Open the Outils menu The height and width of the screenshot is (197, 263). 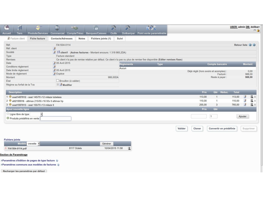click(x=114, y=30)
